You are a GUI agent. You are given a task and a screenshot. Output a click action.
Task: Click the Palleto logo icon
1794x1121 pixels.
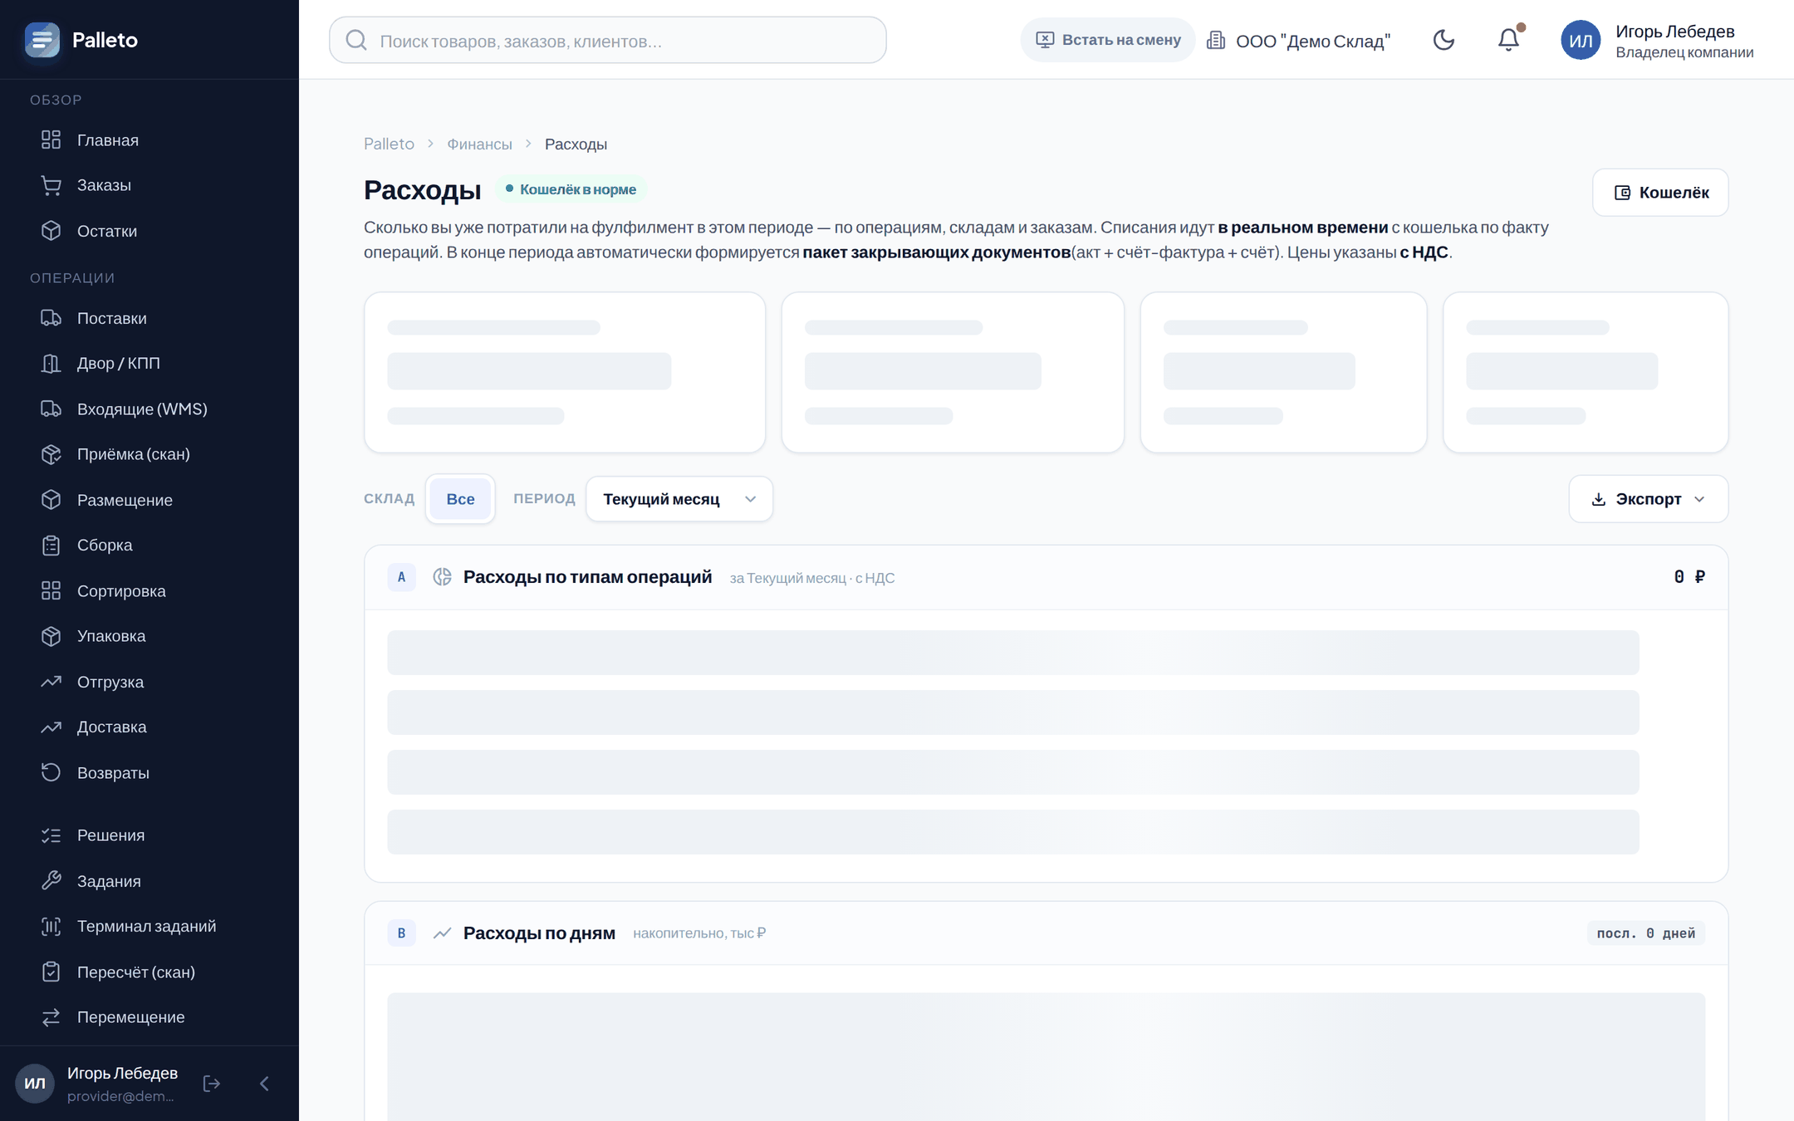point(42,40)
